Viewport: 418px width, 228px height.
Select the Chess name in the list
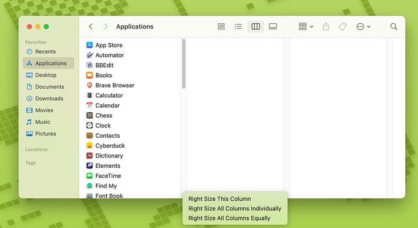tap(104, 116)
